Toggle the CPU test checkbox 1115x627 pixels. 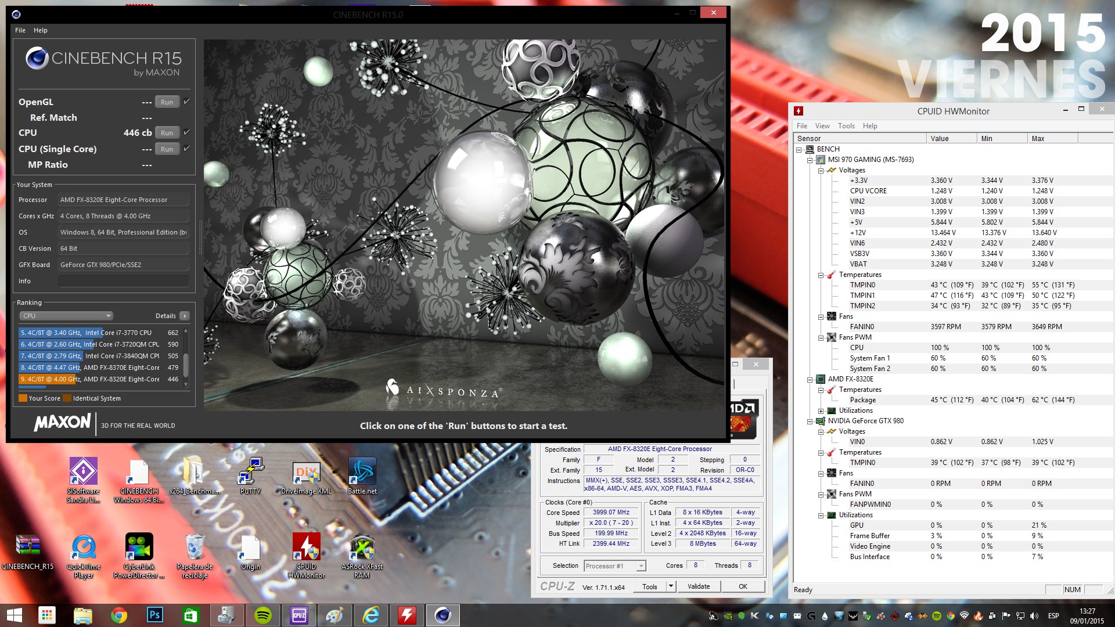(186, 132)
